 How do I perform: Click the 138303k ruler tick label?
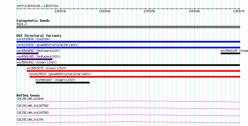coord(60,11)
